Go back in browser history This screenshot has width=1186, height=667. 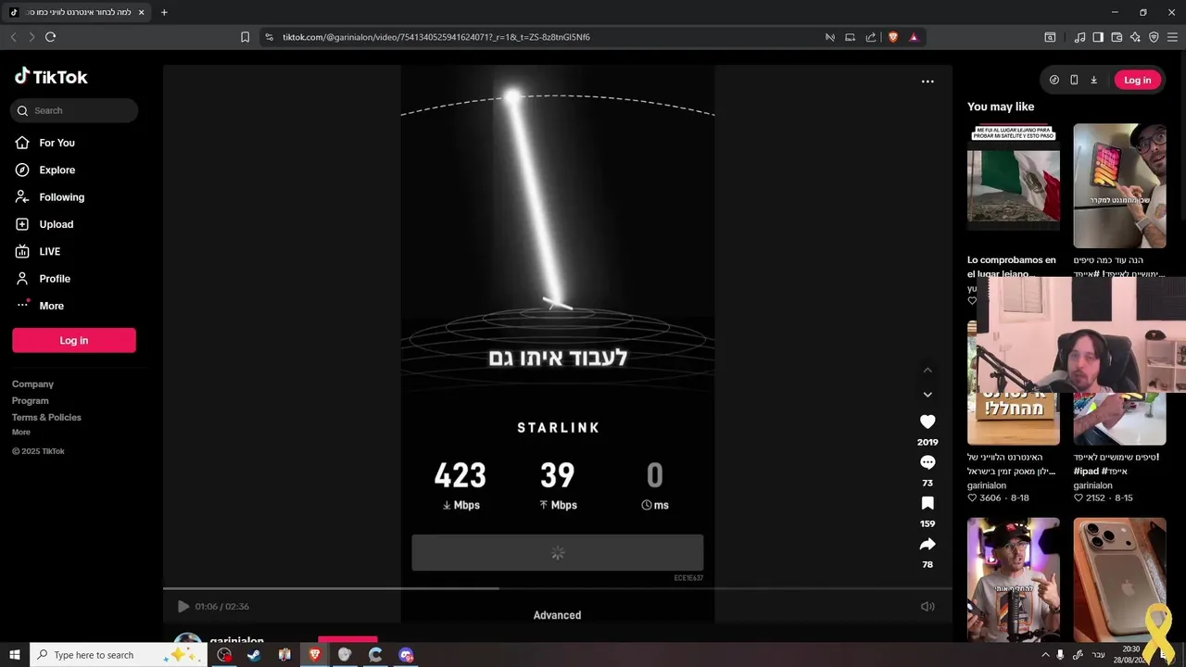pos(13,37)
